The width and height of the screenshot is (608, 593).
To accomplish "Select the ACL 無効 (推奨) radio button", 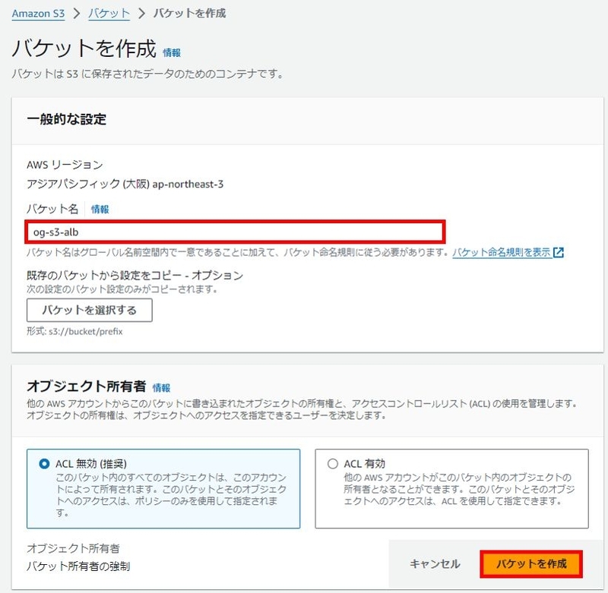I will pyautogui.click(x=44, y=464).
